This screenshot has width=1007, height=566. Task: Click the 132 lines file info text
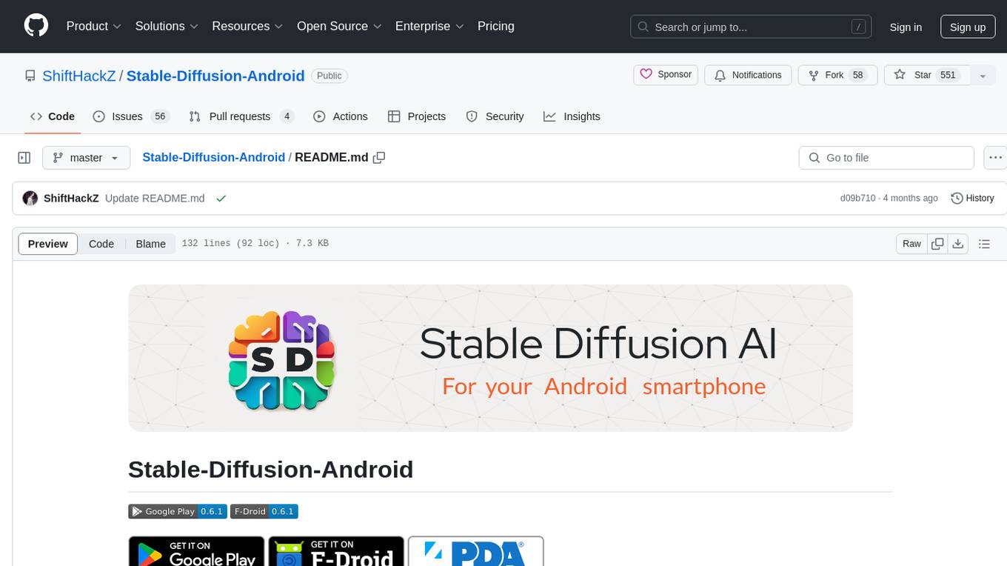(255, 244)
